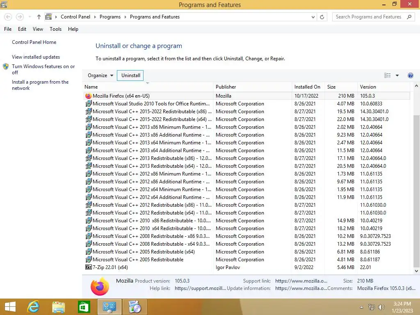Click the scroll up arrow of the list
This screenshot has height=315, width=420.
tap(416, 86)
